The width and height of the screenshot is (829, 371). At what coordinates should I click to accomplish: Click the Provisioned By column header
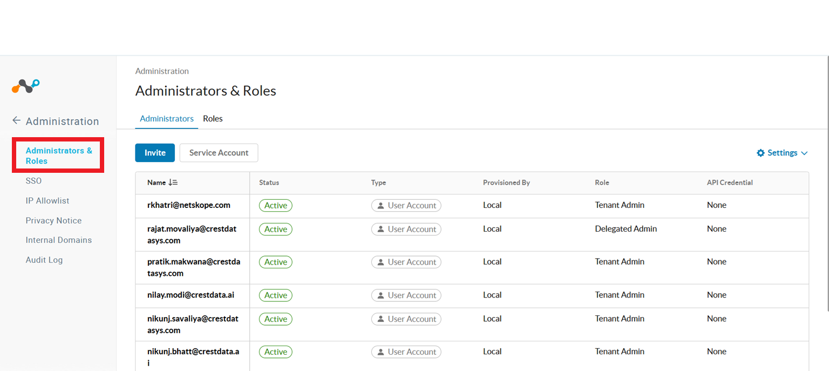(506, 183)
